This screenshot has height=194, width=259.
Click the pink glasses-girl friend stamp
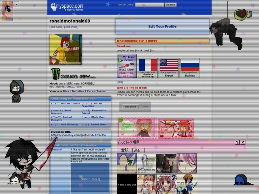[x=137, y=128]
